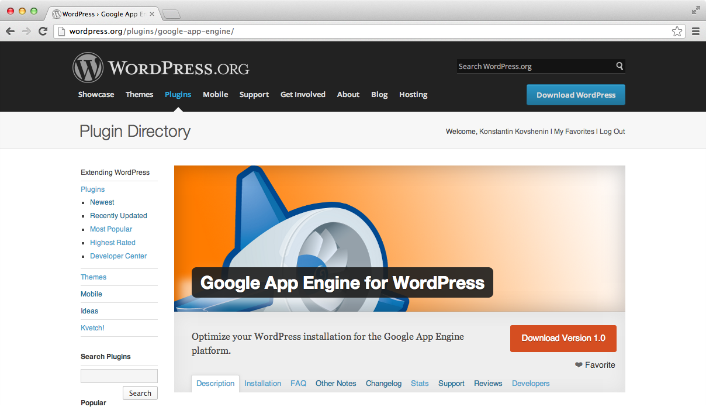The height and width of the screenshot is (407, 706).
Task: Open the Support item in top navigation
Action: click(254, 94)
